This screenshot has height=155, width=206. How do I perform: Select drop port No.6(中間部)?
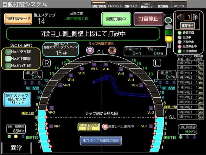click(x=8, y=59)
